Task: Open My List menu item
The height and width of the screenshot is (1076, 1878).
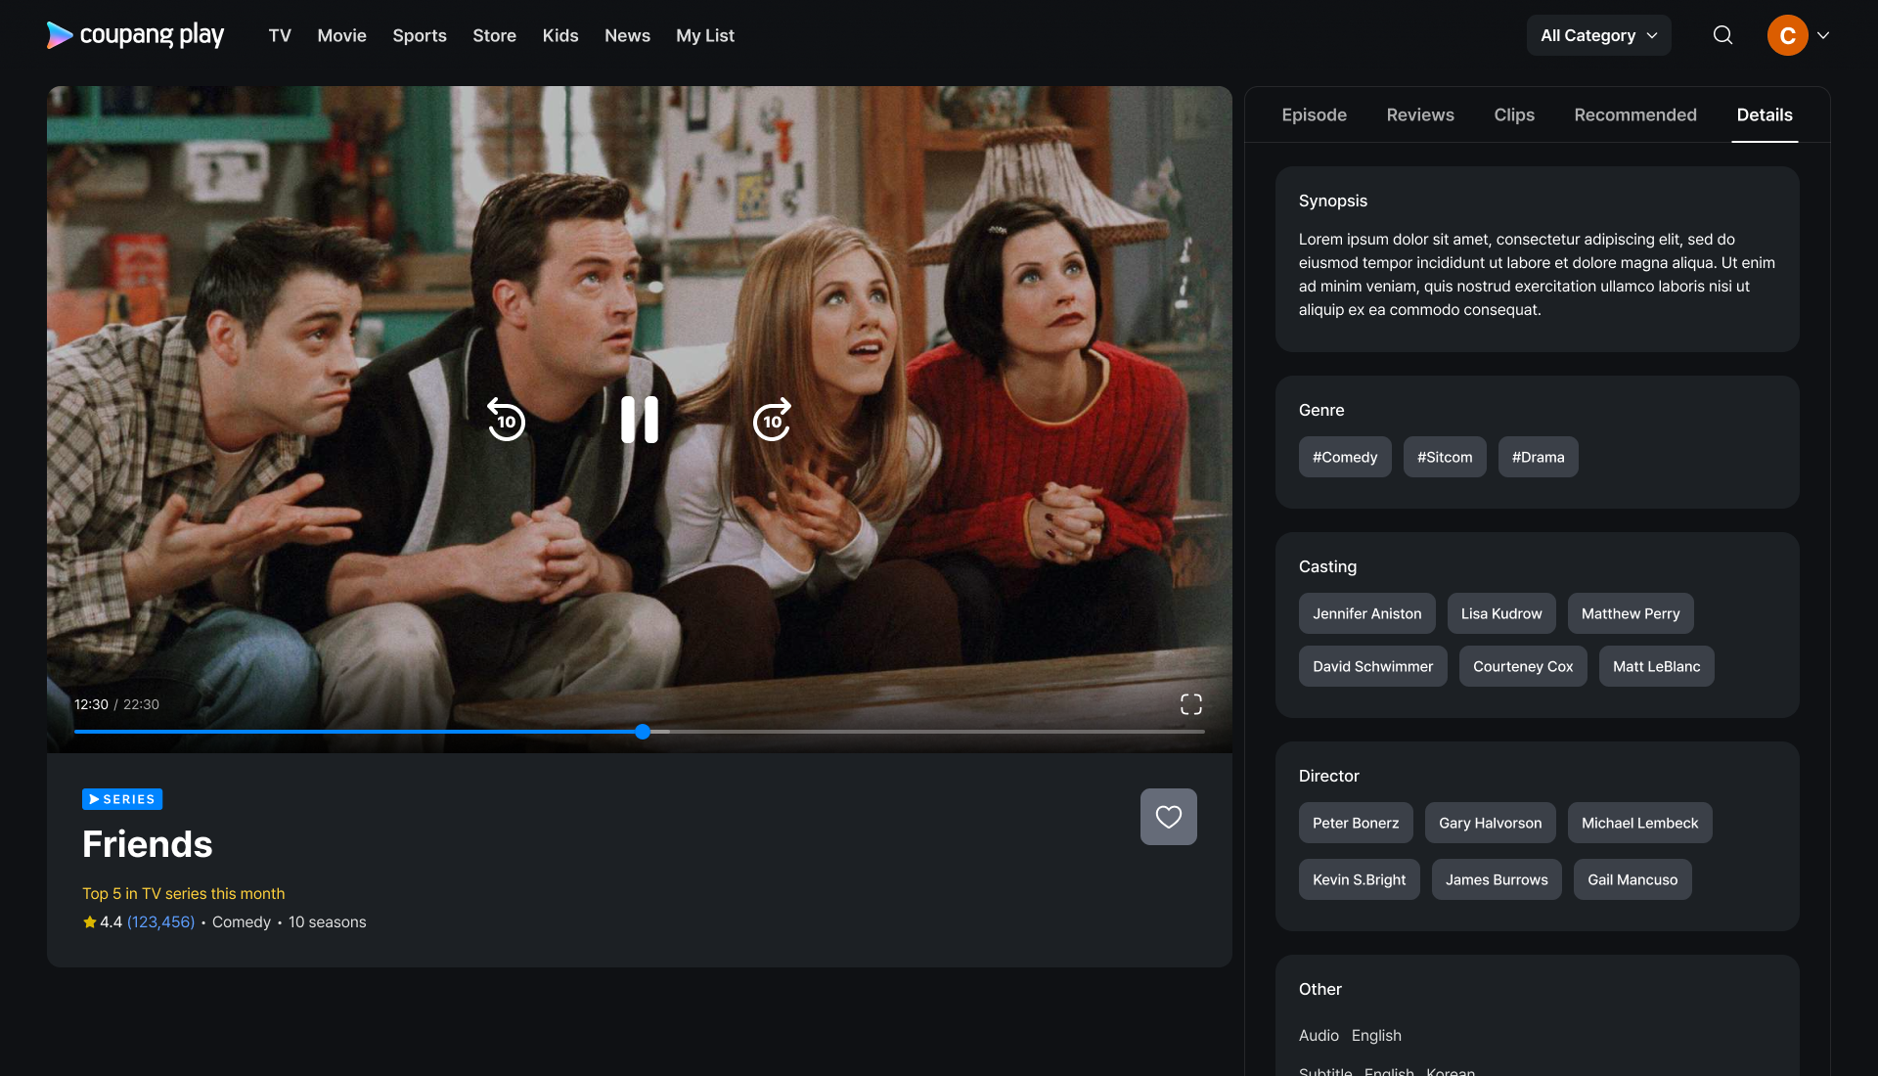Action: tap(704, 35)
